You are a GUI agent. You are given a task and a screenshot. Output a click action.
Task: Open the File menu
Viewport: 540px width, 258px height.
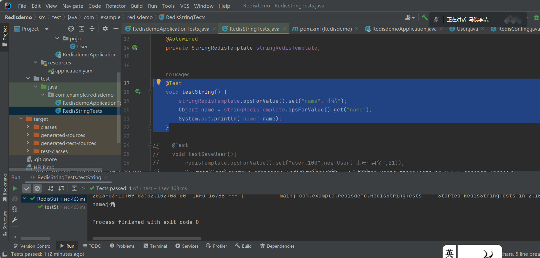(22, 6)
